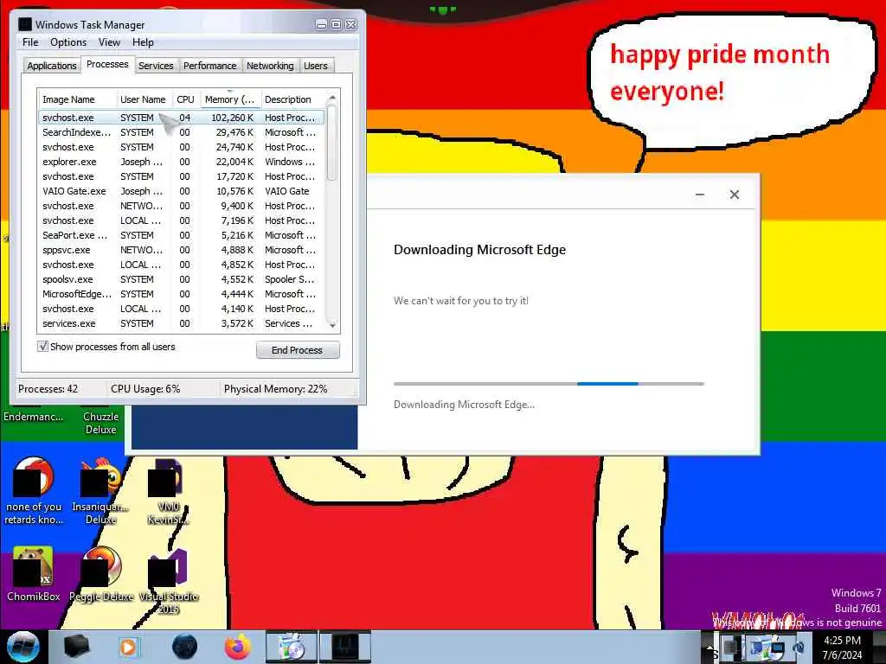Select svchost.exe row using 24,740 K
This screenshot has height=664, width=886.
pyautogui.click(x=181, y=147)
